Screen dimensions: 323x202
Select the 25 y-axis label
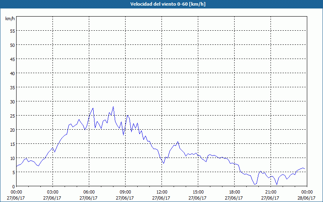[13, 116]
